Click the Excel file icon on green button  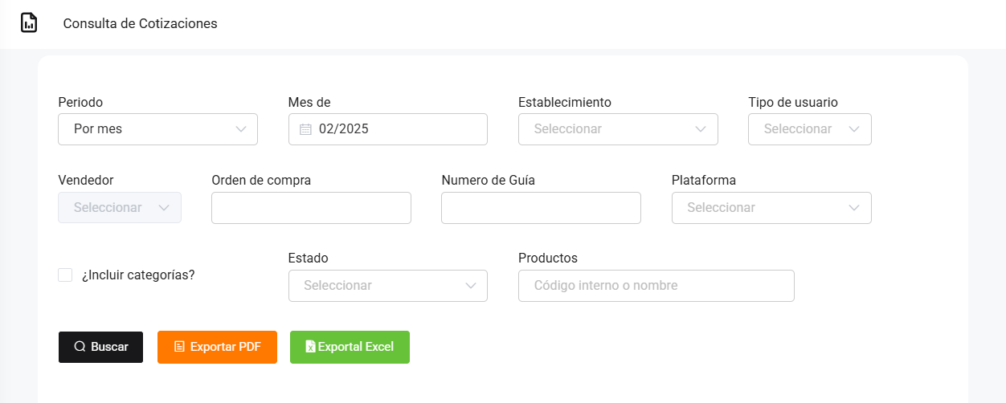(x=310, y=347)
